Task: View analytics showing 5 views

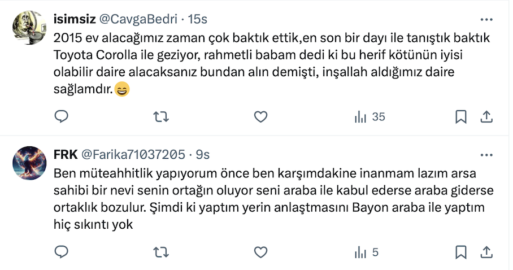Action: point(366,252)
